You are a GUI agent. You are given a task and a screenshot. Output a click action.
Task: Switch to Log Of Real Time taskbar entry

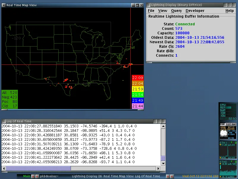pyautogui.click(x=147, y=176)
